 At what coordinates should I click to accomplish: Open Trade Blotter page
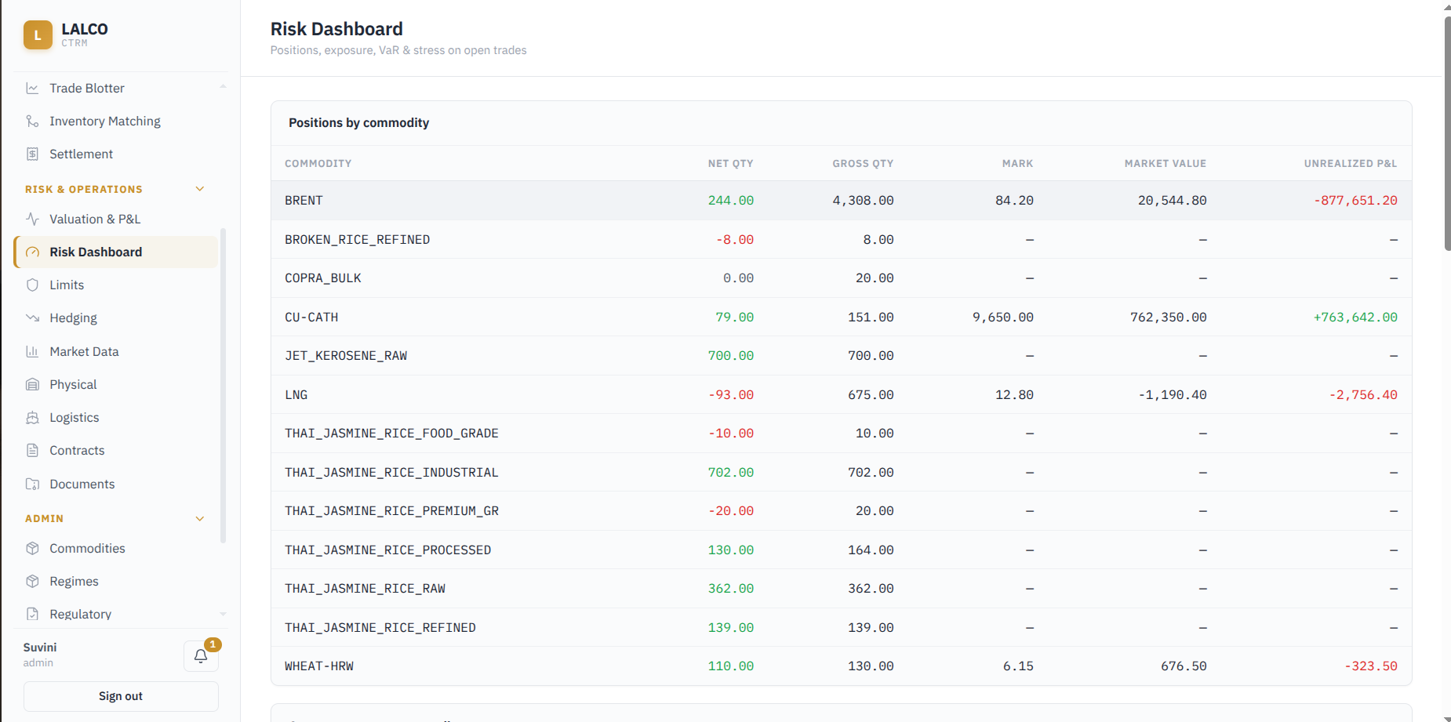pos(116,89)
